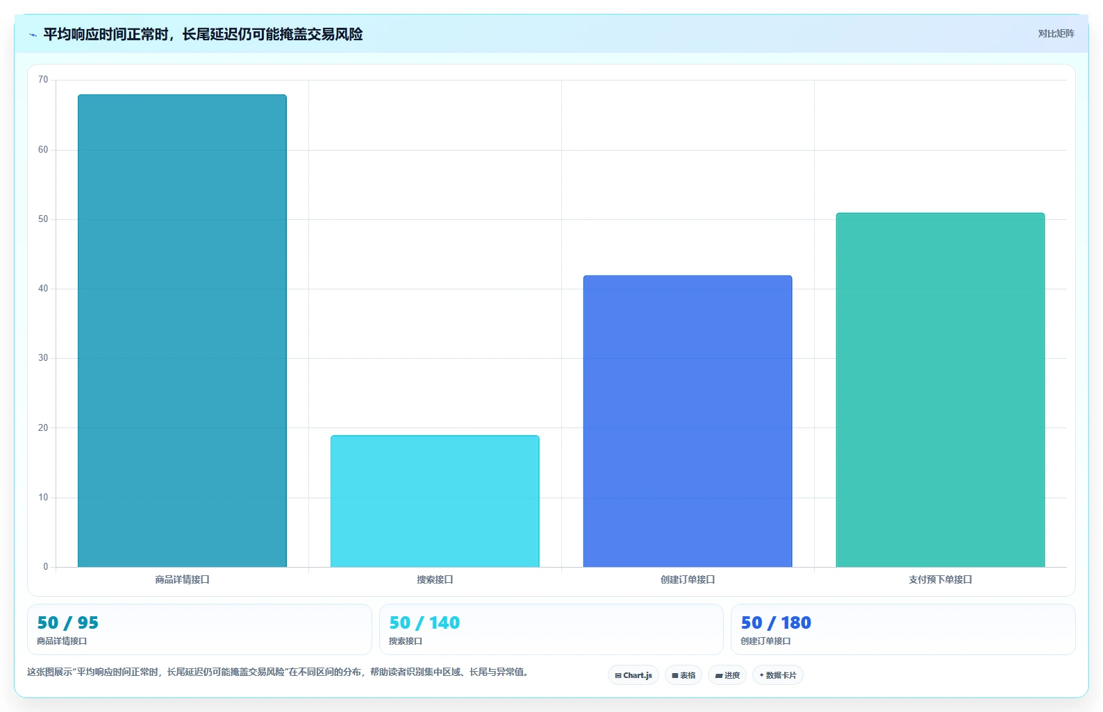Click the 搜索接口 x-axis label
The width and height of the screenshot is (1103, 712).
coord(435,579)
